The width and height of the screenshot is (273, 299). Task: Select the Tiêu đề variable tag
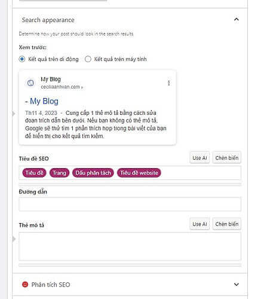tap(35, 173)
